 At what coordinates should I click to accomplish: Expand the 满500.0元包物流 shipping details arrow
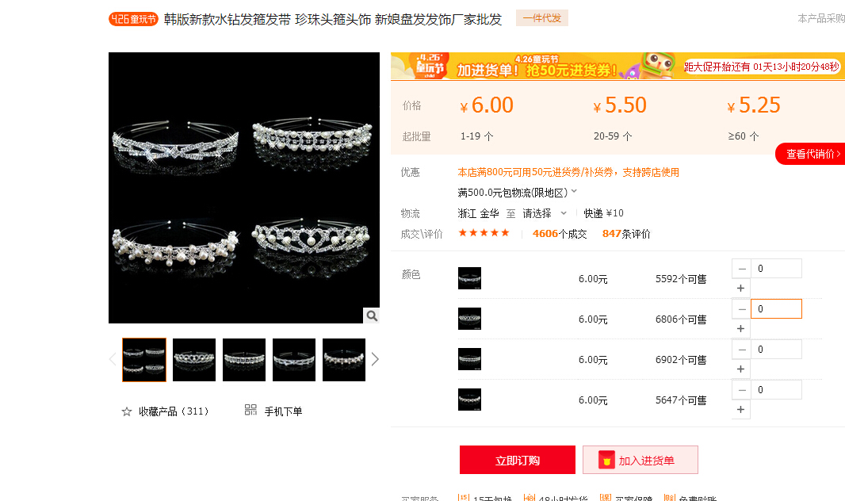click(574, 191)
